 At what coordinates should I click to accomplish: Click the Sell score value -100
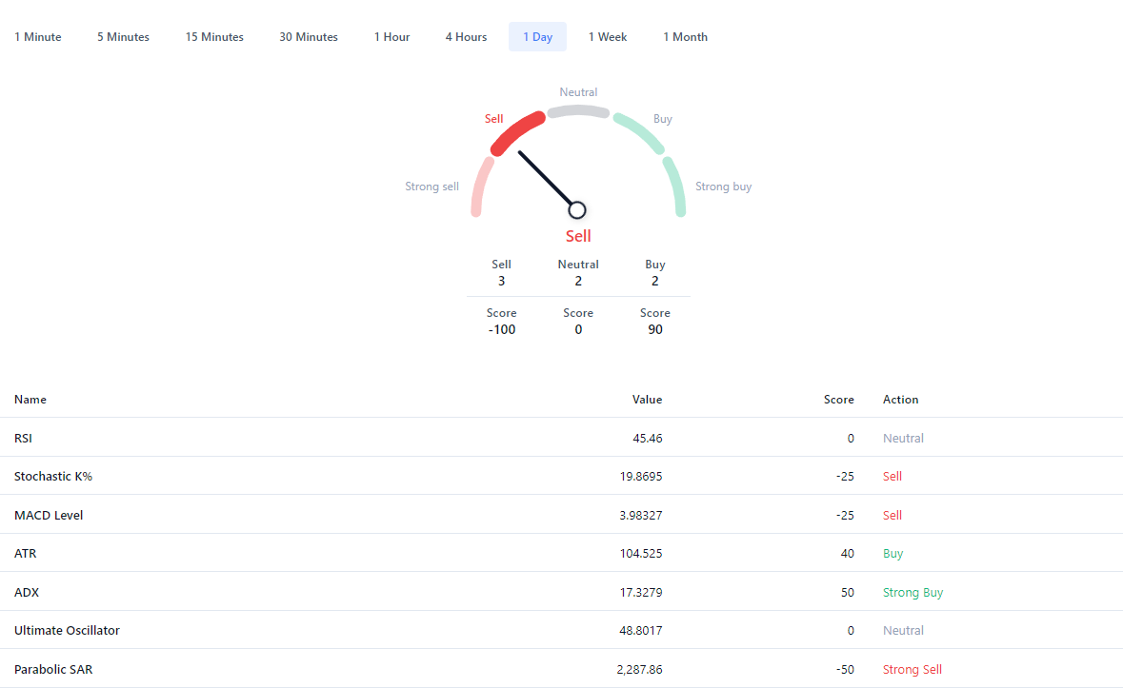coord(501,329)
